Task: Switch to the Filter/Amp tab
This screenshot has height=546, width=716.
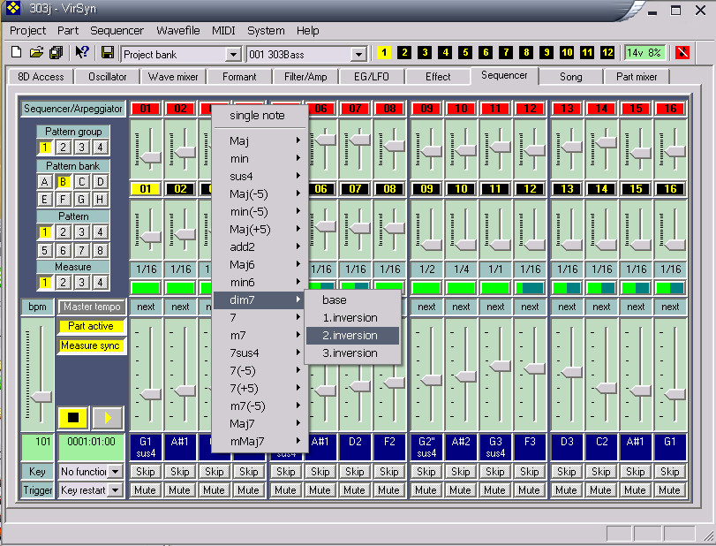Action: pyautogui.click(x=305, y=77)
